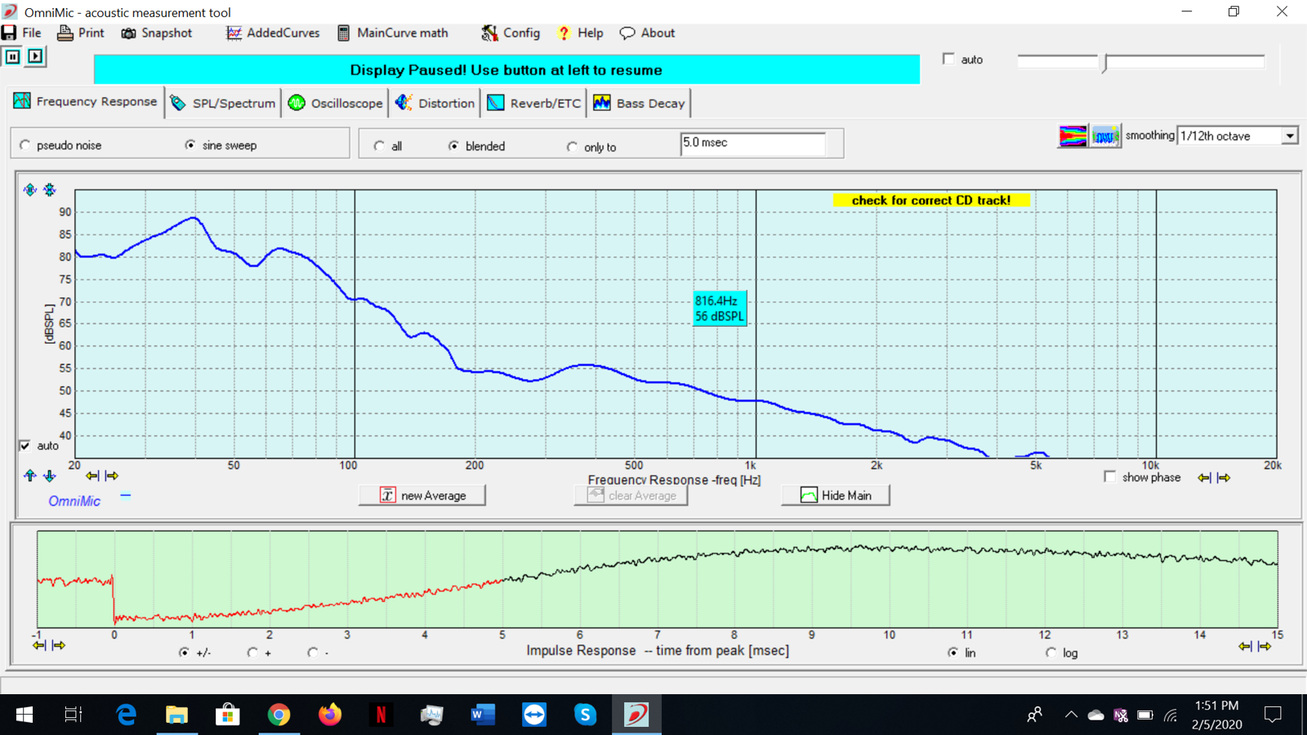Select the - polarity radio button
The width and height of the screenshot is (1307, 735).
point(313,653)
